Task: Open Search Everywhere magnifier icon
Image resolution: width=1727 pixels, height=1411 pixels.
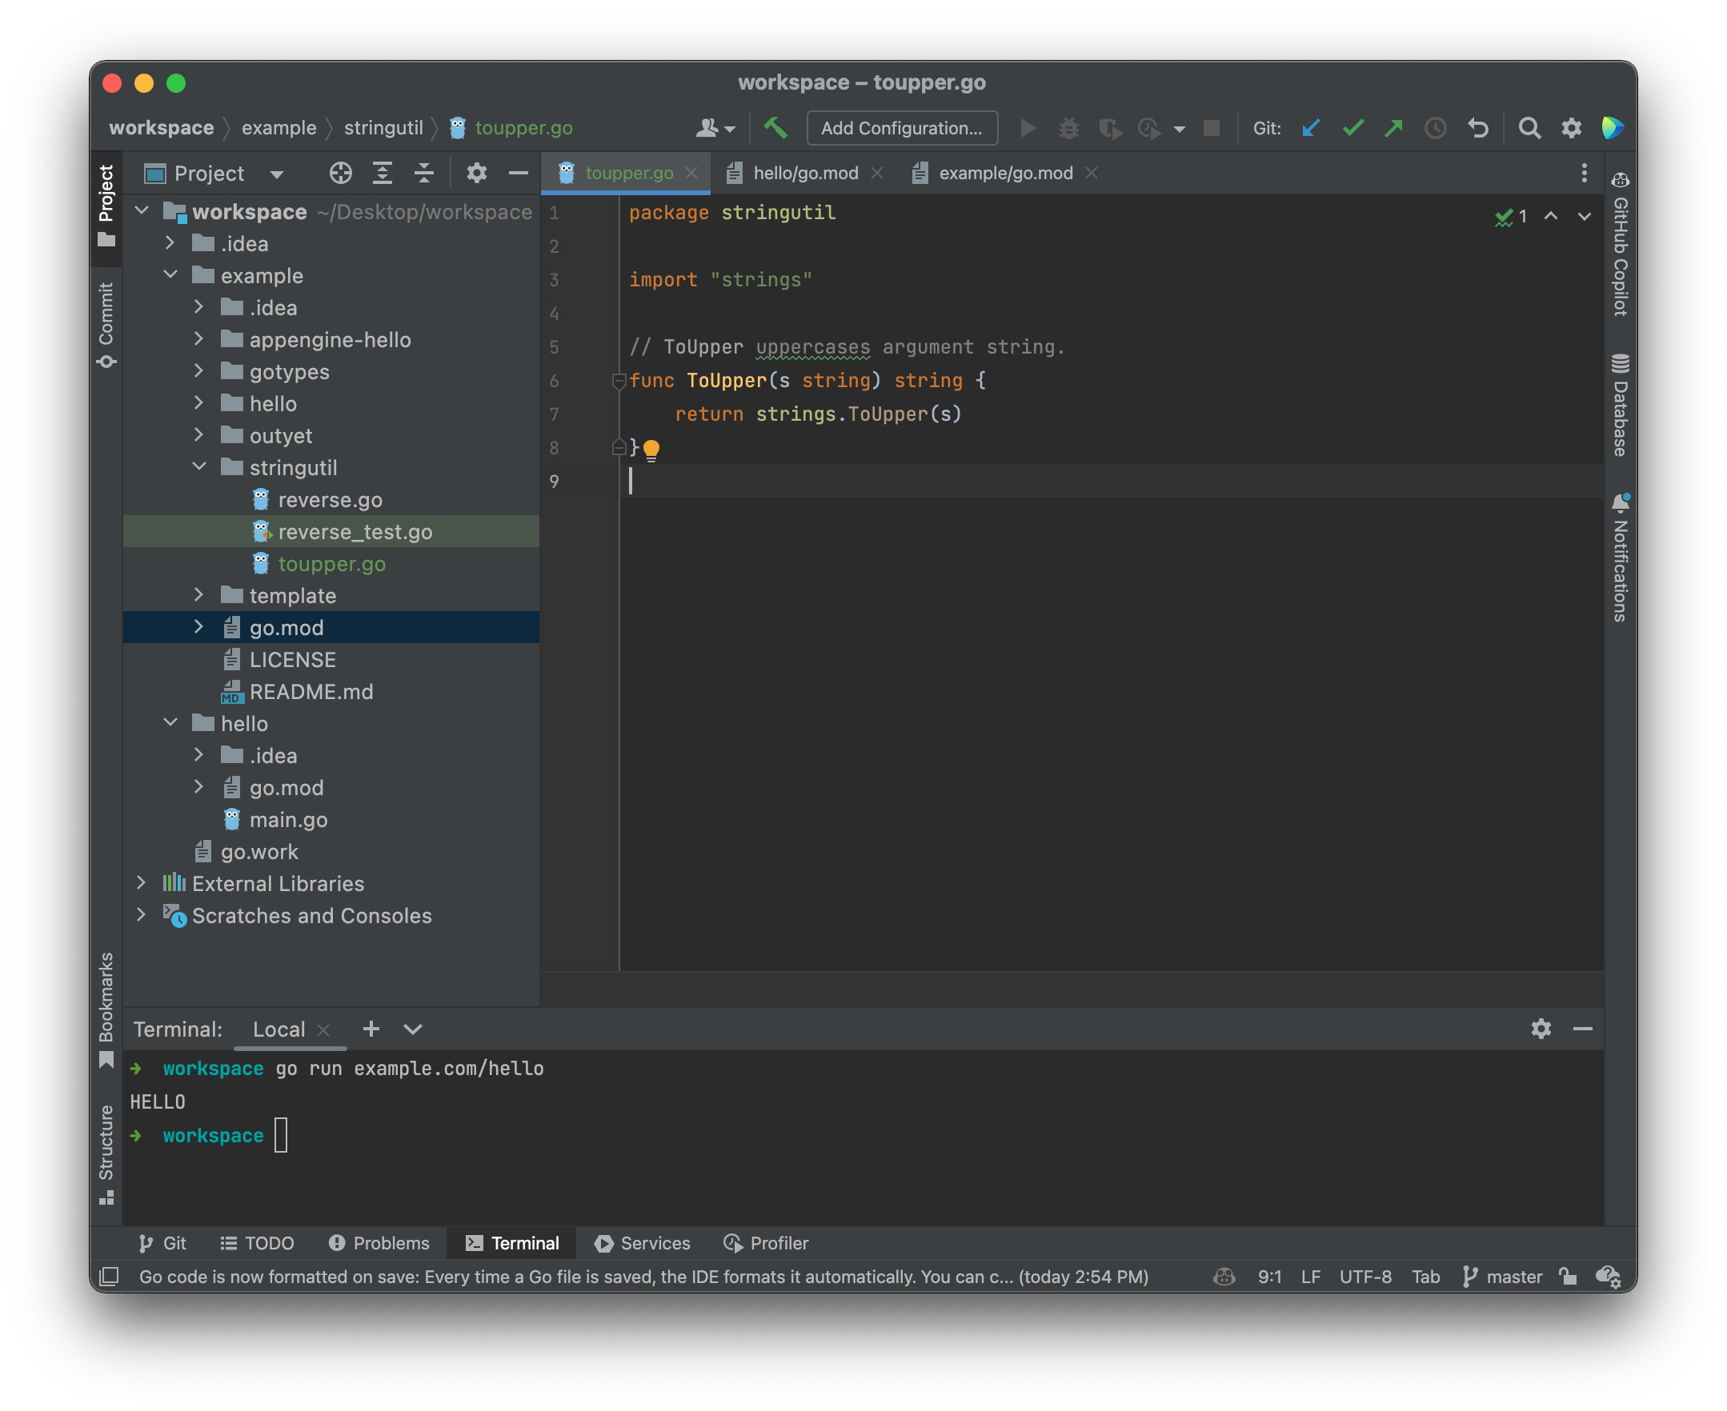Action: (x=1529, y=128)
